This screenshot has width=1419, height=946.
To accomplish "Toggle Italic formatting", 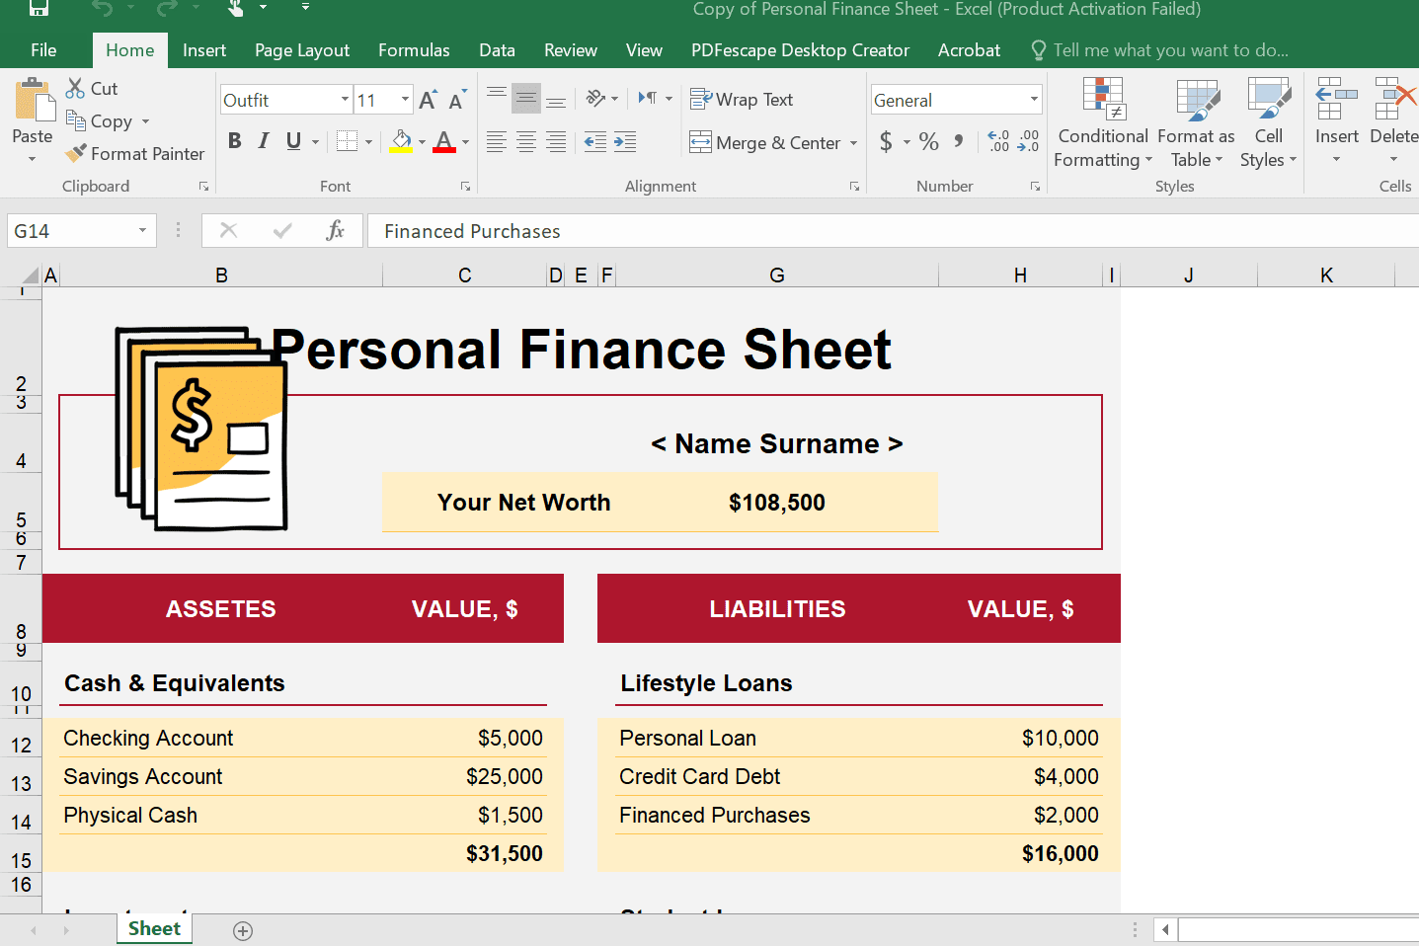I will click(x=264, y=141).
